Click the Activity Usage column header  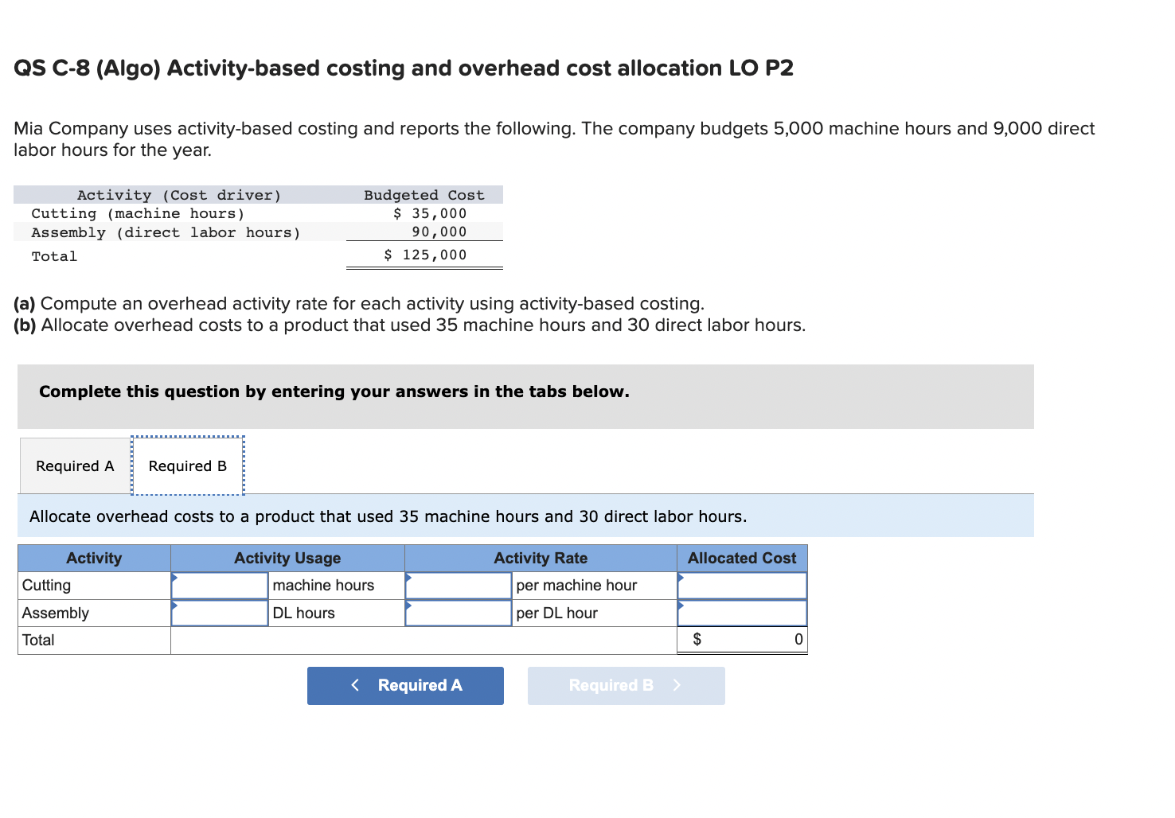click(287, 558)
